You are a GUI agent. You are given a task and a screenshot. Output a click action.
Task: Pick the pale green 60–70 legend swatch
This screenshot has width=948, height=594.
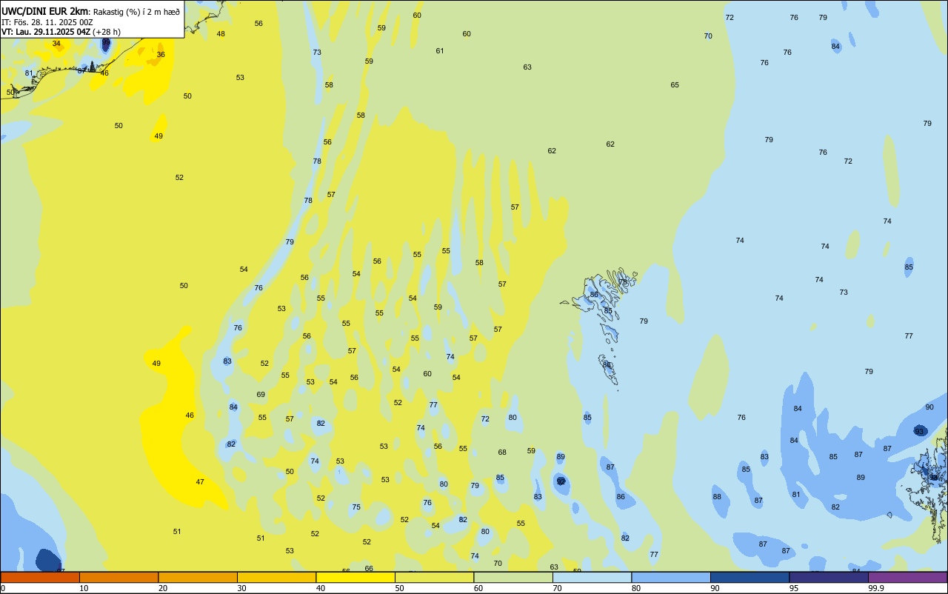pyautogui.click(x=513, y=577)
